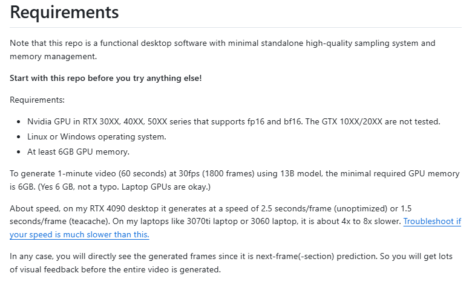Click the text "To generate 1-minute video"

point(62,173)
